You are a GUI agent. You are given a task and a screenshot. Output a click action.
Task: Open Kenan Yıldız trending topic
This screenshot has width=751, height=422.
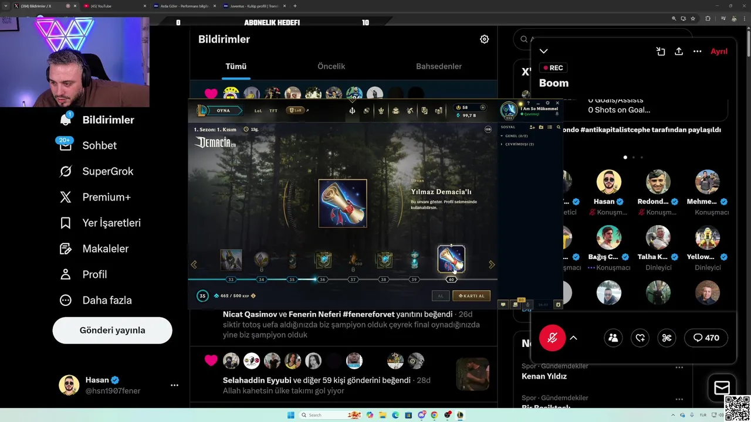click(x=544, y=376)
